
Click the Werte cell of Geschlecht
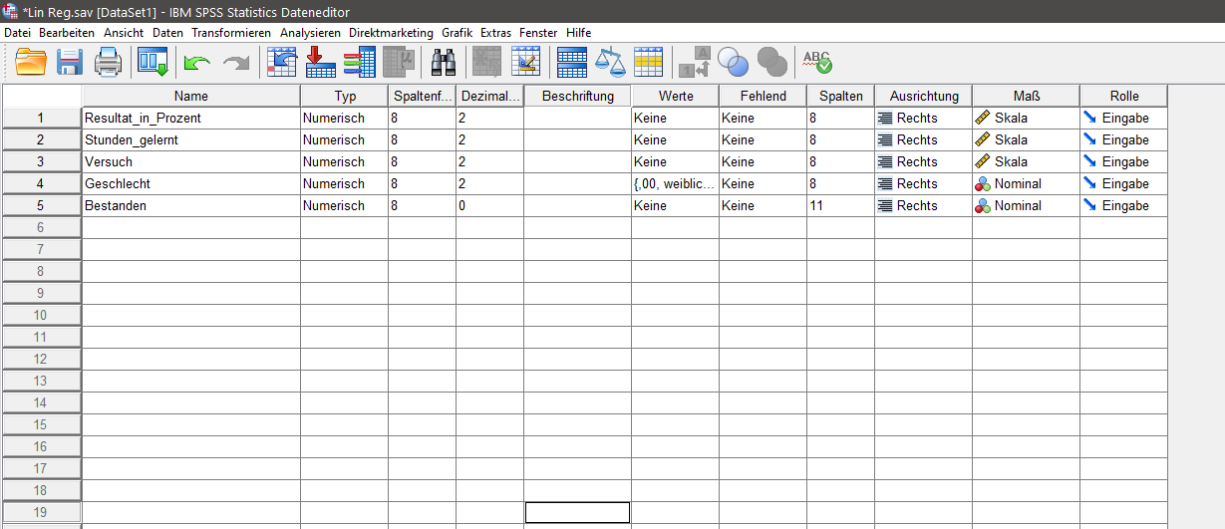[x=674, y=184]
